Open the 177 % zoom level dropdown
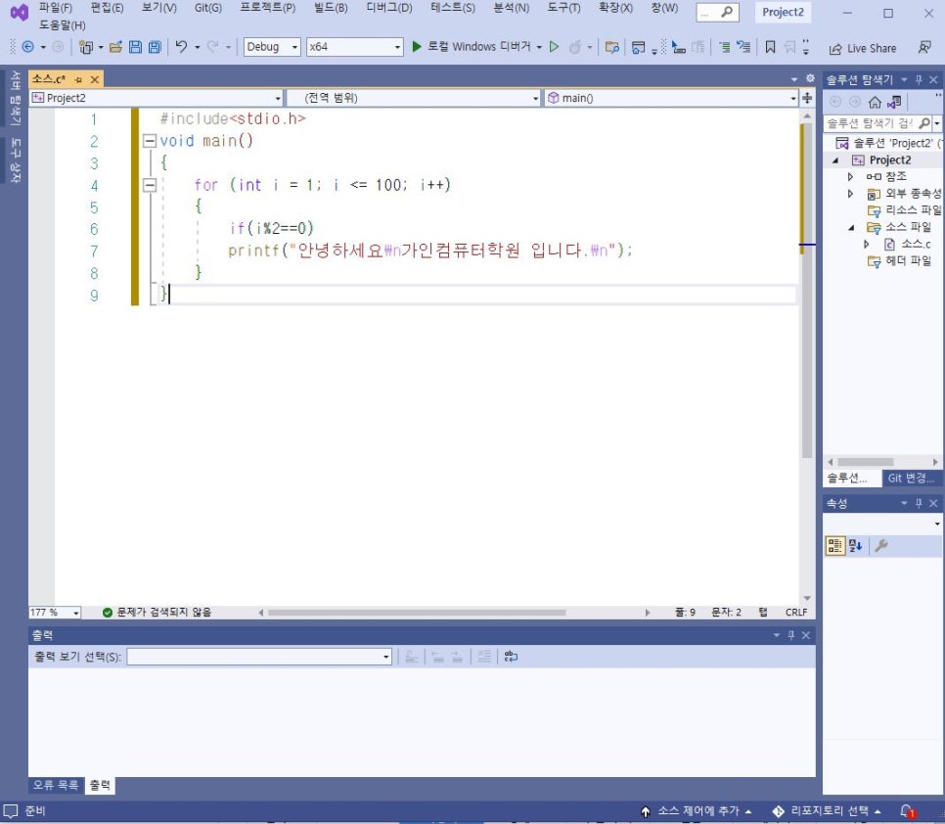This screenshot has height=824, width=945. 55,612
